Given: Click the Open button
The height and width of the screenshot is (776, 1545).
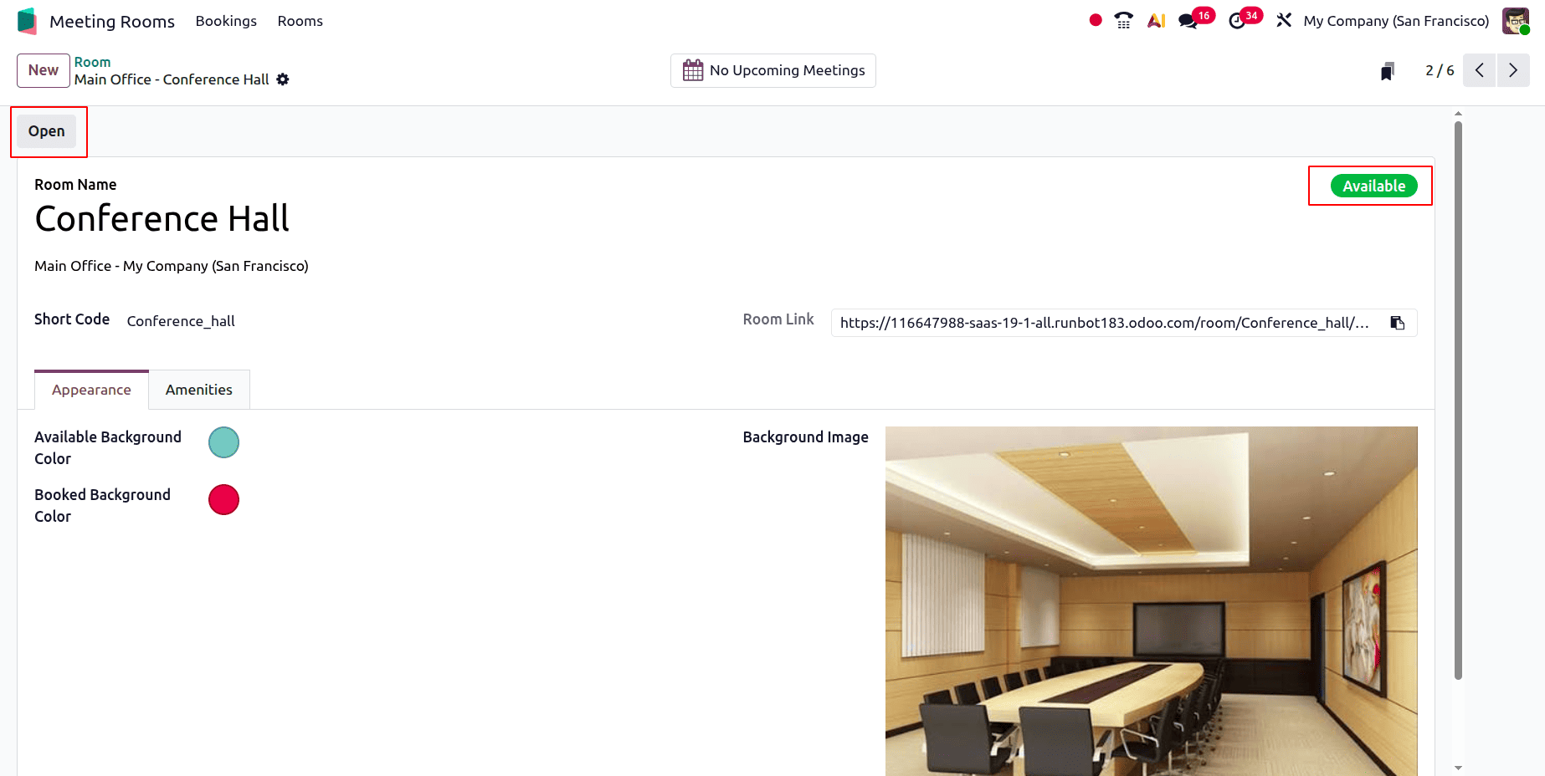Looking at the screenshot, I should click(x=47, y=131).
